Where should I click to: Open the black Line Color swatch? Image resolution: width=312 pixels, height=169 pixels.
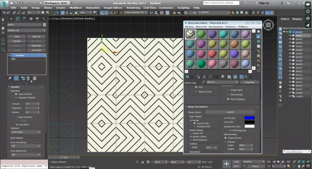click(249, 122)
